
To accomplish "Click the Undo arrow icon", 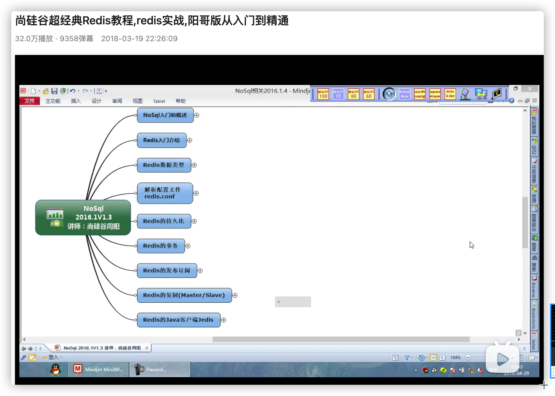I will pyautogui.click(x=72, y=91).
